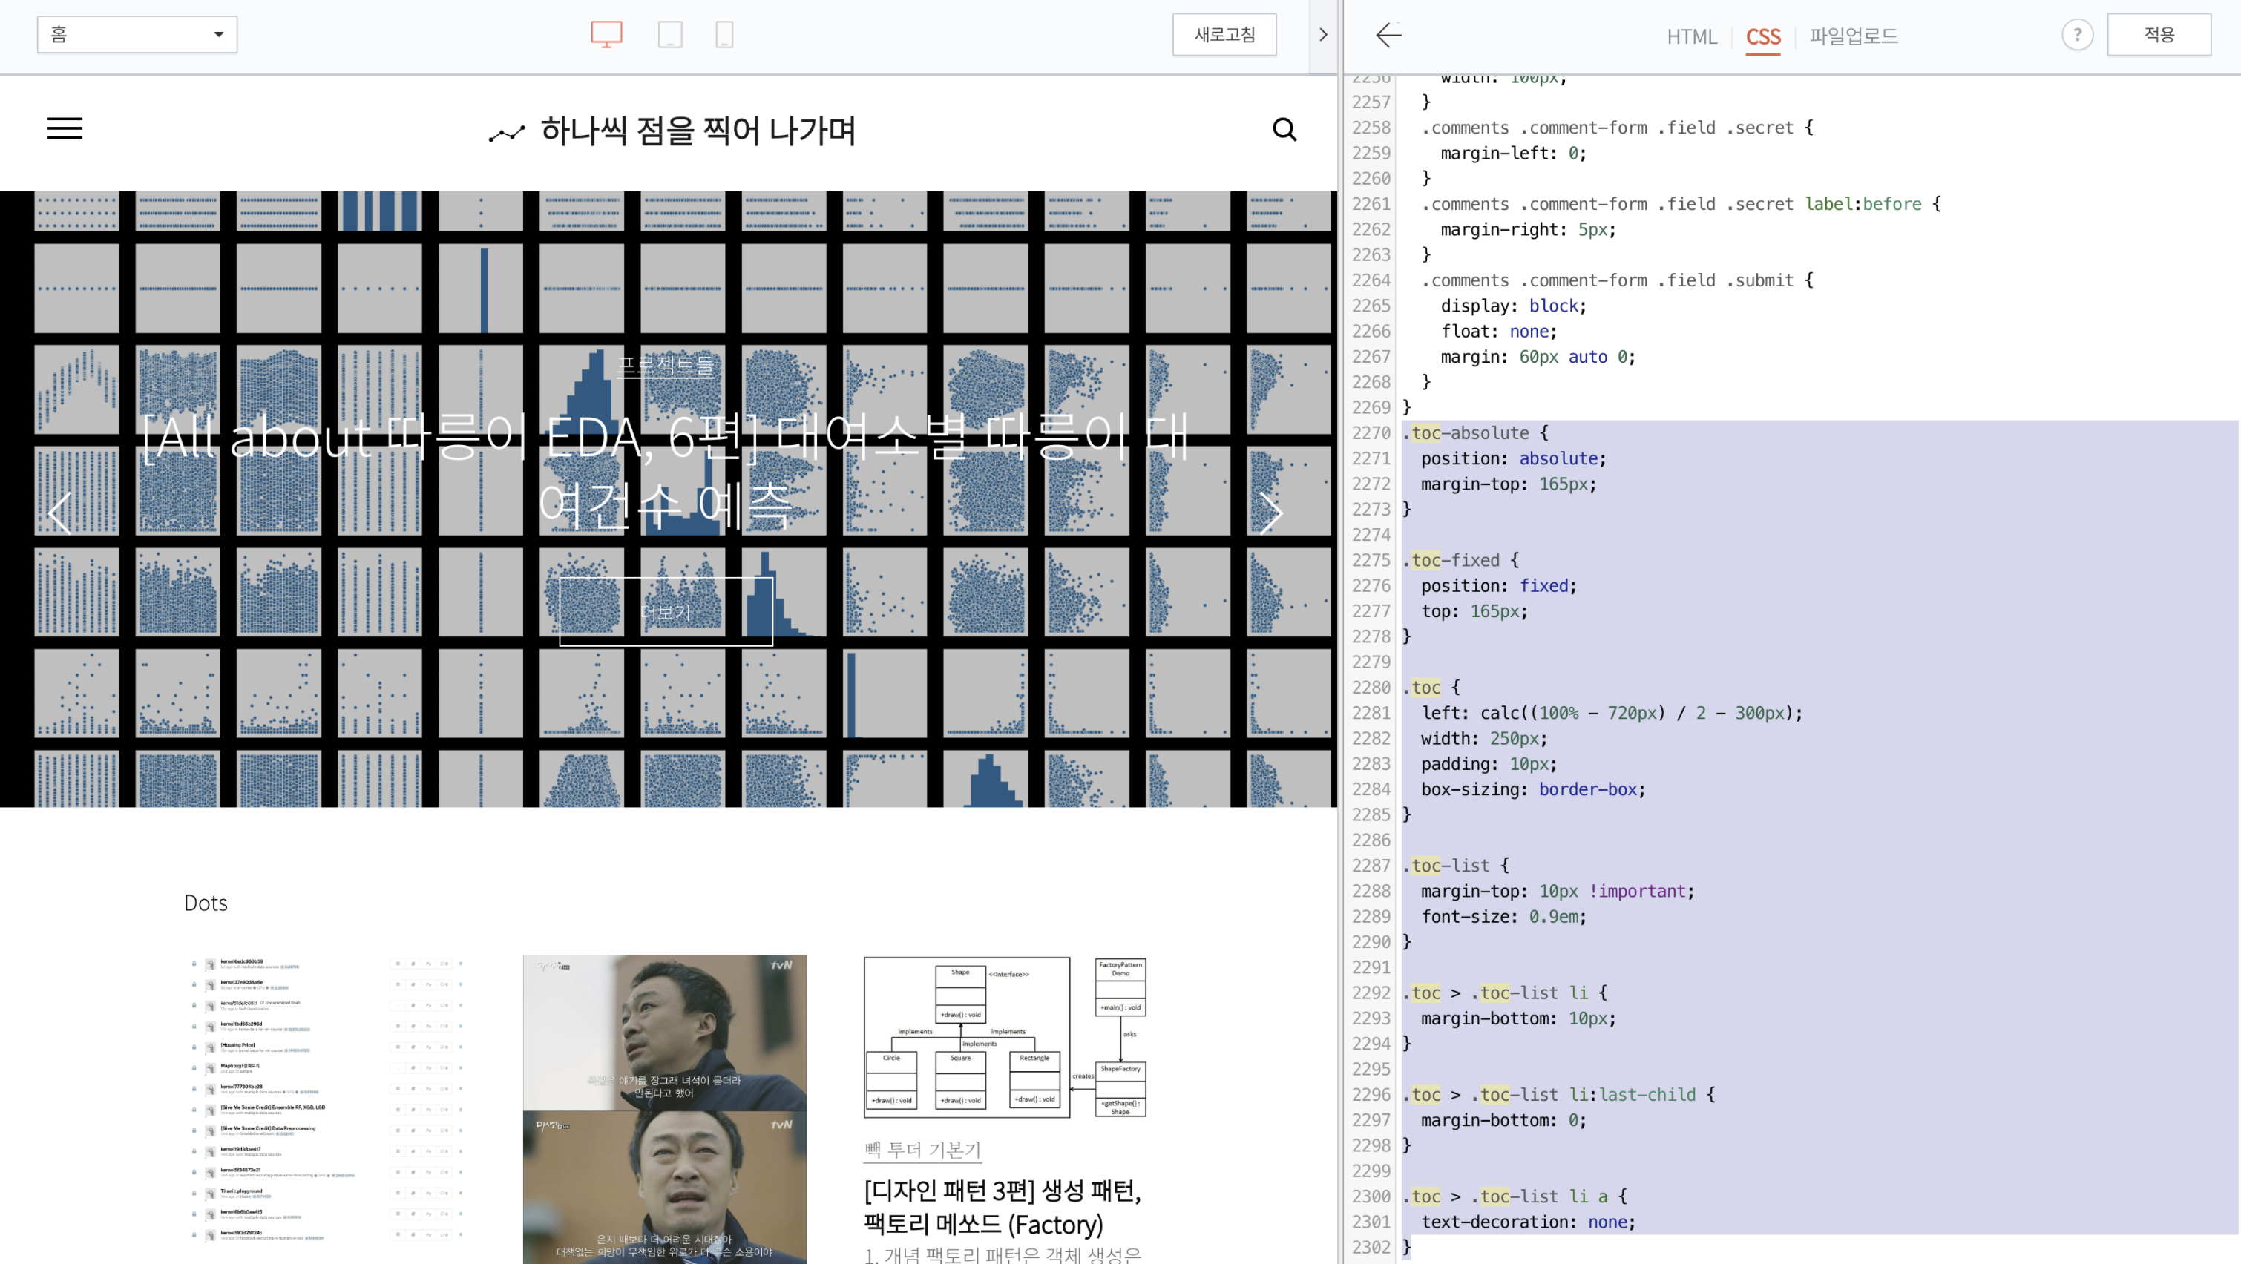Select the desktop preview icon
Viewport: 2241px width, 1264px height.
click(x=606, y=35)
